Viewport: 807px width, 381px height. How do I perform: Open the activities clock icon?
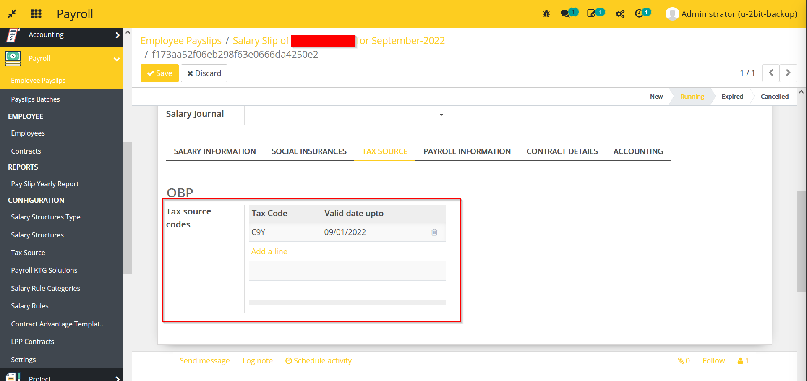click(x=640, y=14)
